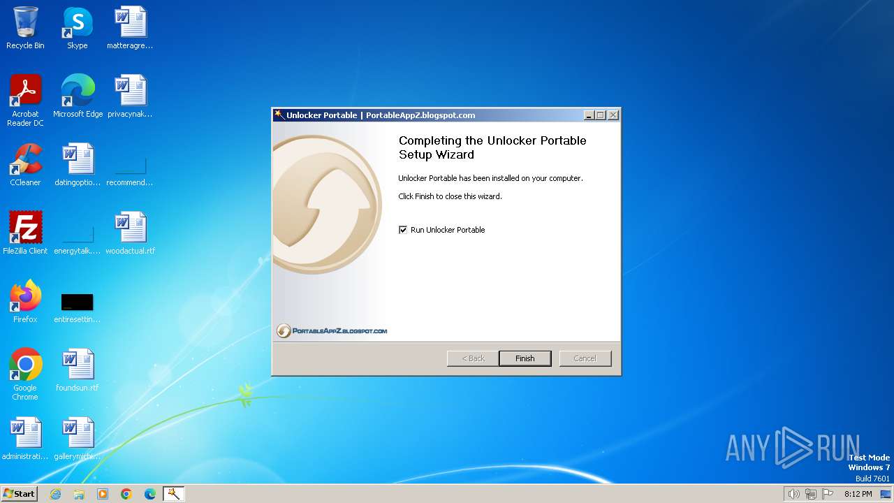Open the Start menu
The image size is (894, 503).
[19, 494]
